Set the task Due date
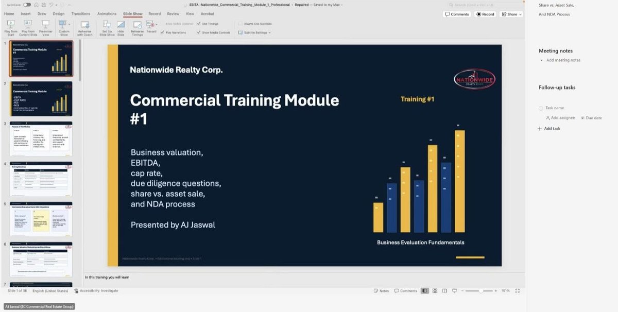Screen dimensions: 618x312 [x=591, y=118]
